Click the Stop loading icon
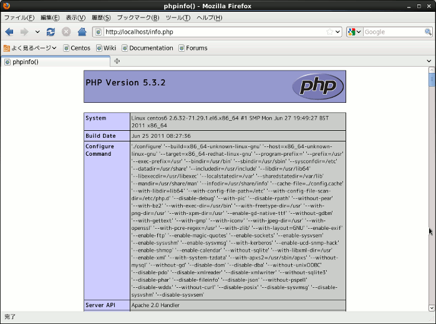 pos(66,32)
